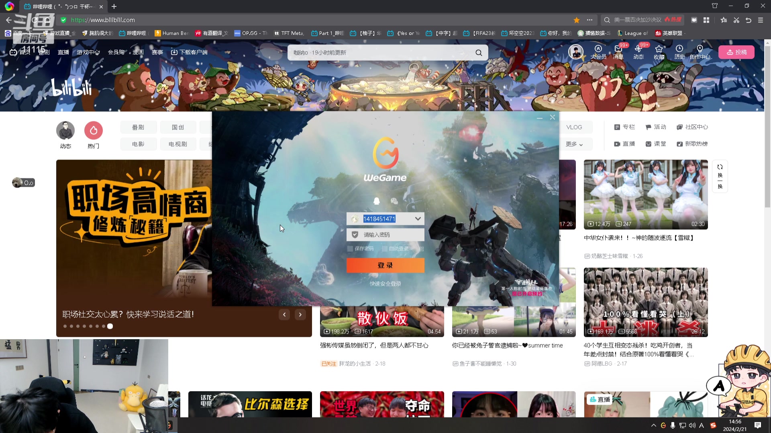Open the 课堂 classroom link
This screenshot has width=771, height=433.
[x=656, y=144]
